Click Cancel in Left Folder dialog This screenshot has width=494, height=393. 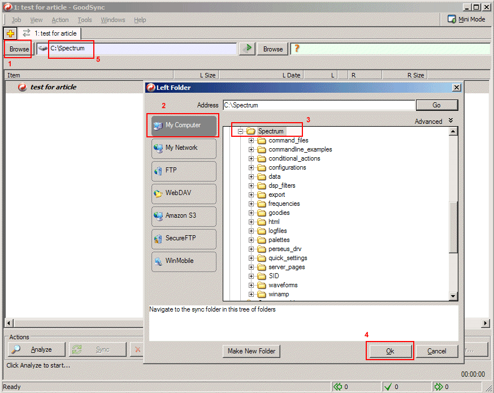(437, 351)
